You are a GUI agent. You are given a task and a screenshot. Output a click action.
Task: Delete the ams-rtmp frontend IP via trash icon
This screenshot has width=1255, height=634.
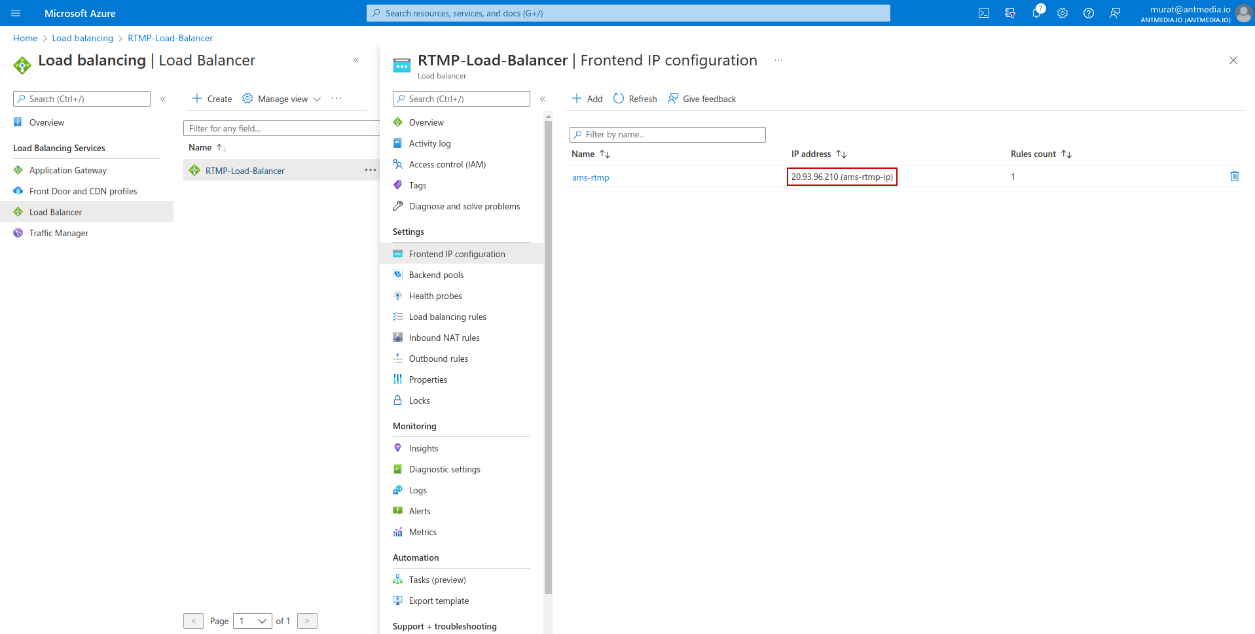[x=1235, y=176]
